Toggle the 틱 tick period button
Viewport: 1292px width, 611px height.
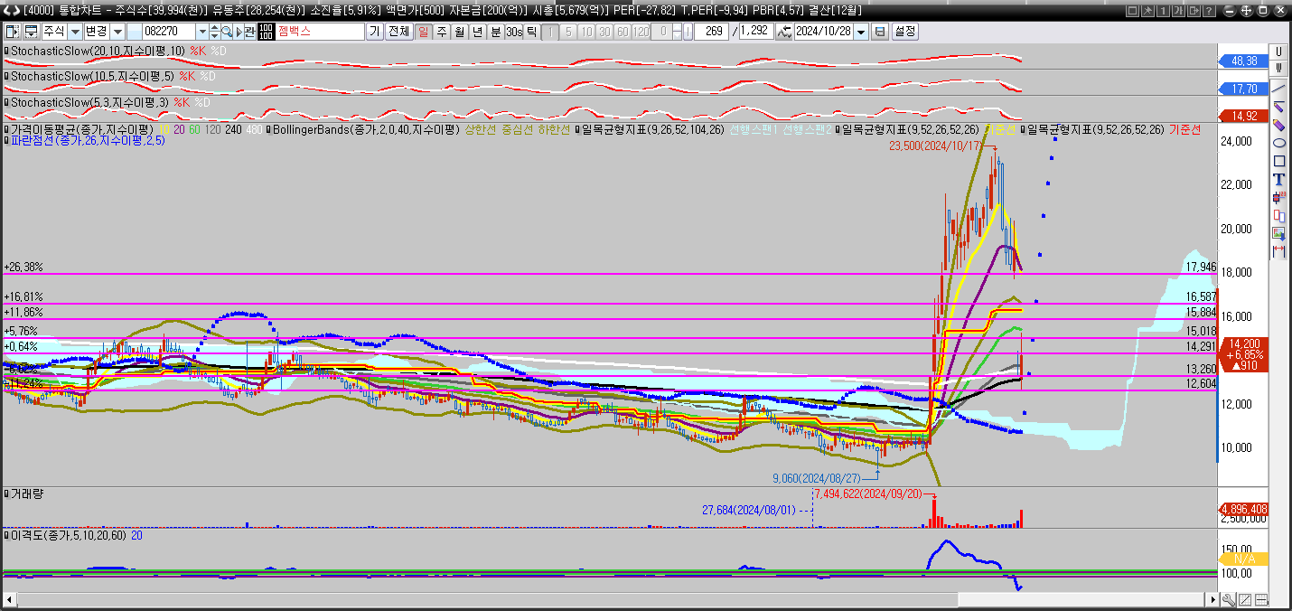[x=532, y=32]
